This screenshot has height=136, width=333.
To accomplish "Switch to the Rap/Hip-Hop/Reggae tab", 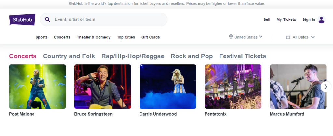I will [133, 56].
